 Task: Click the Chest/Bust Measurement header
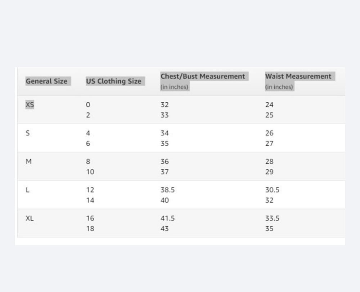[203, 76]
